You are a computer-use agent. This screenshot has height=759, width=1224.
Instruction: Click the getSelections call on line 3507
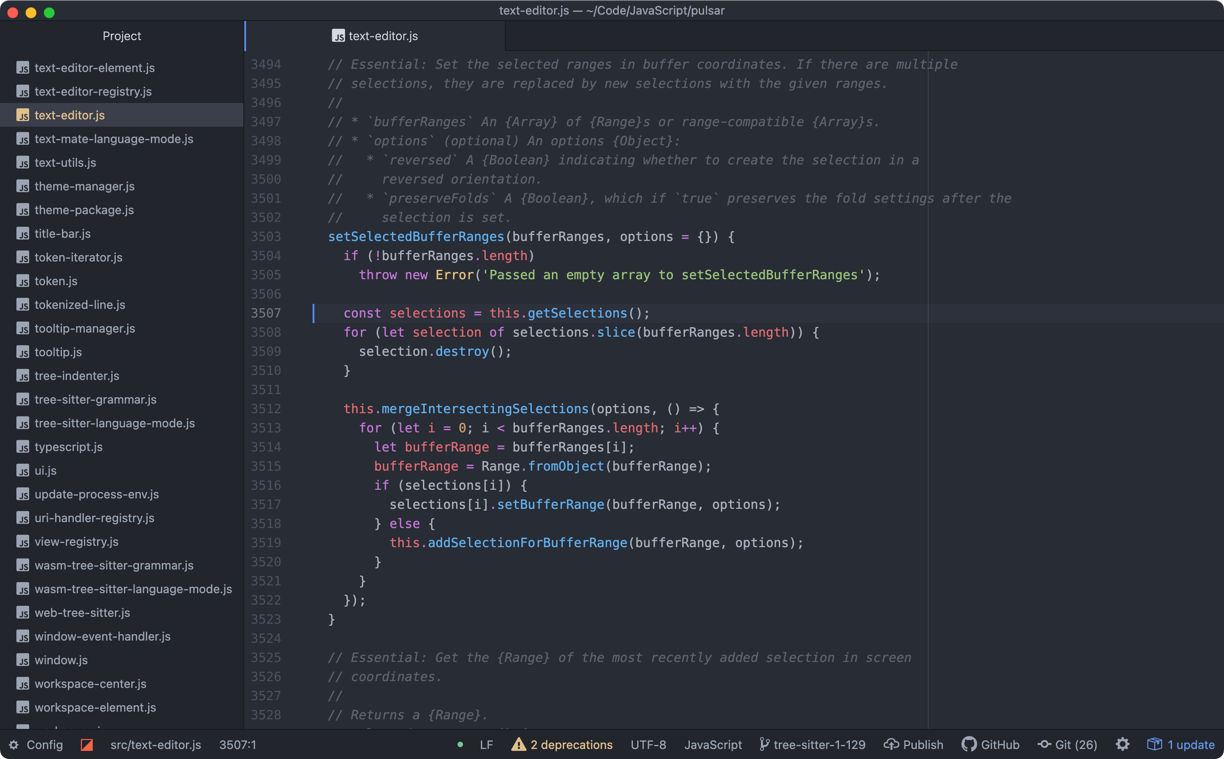pos(577,313)
